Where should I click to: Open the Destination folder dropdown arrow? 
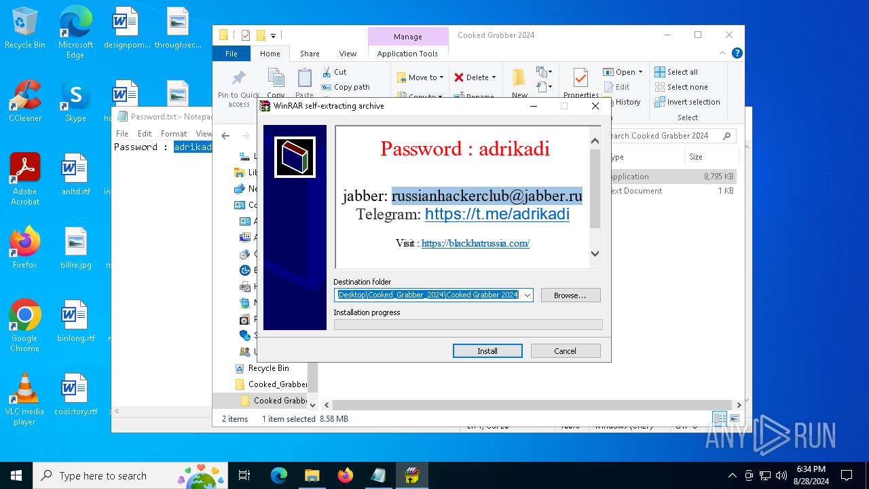527,295
